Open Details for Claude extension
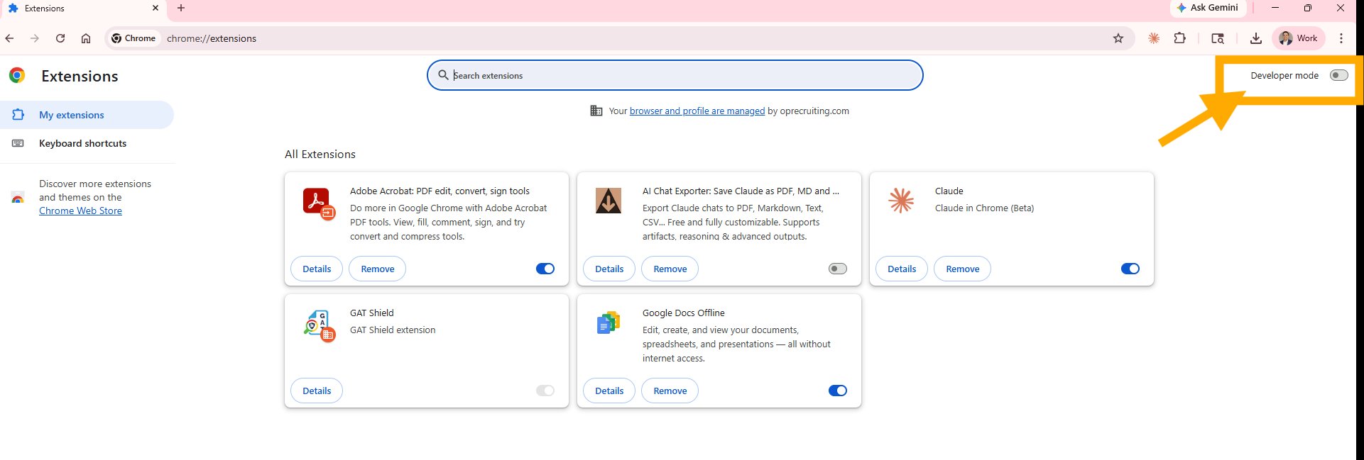1364x460 pixels. coord(902,269)
